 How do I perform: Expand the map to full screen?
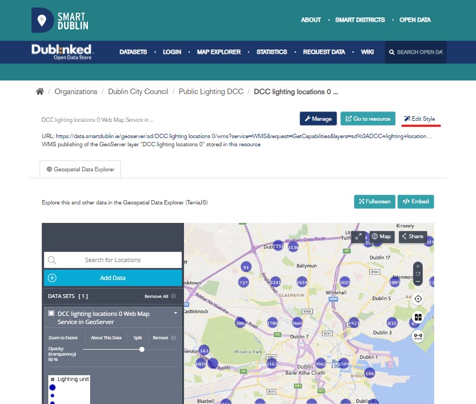358,237
